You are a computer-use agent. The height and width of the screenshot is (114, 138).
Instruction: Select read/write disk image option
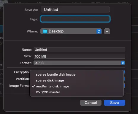[x=77, y=86]
